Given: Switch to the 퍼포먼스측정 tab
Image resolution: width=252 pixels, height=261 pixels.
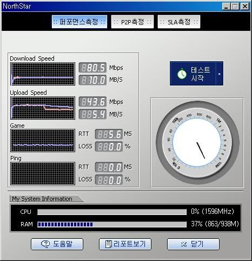Looking at the screenshot, I should pyautogui.click(x=79, y=22).
